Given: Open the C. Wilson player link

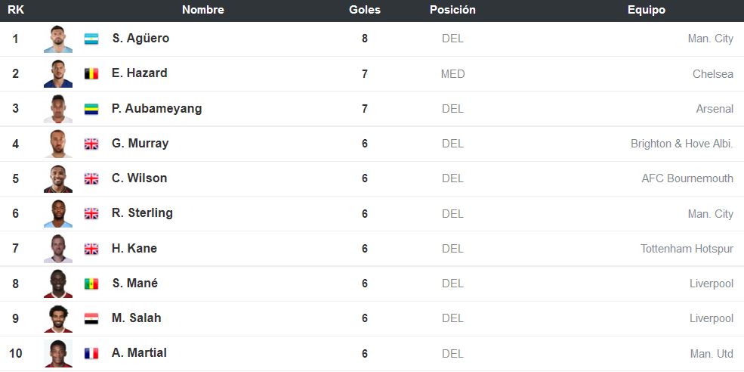Looking at the screenshot, I should click(140, 178).
